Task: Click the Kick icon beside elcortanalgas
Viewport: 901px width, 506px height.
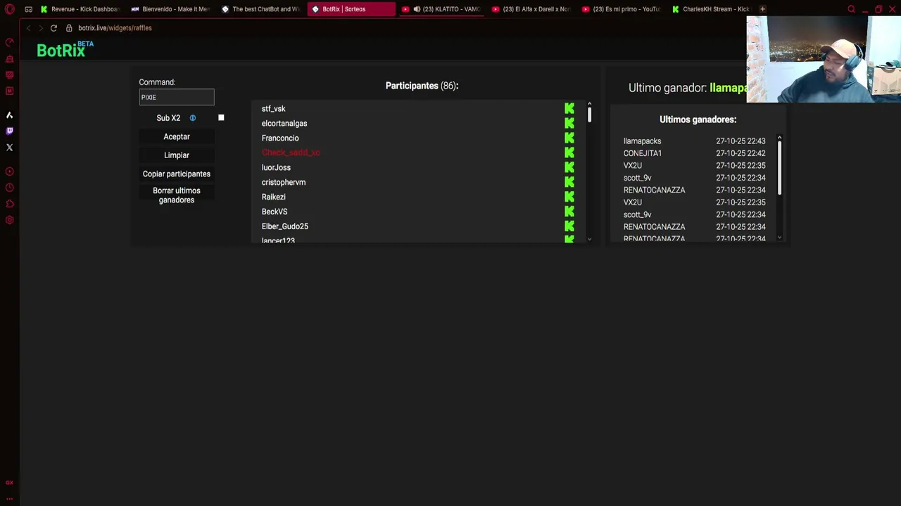Action: (569, 123)
